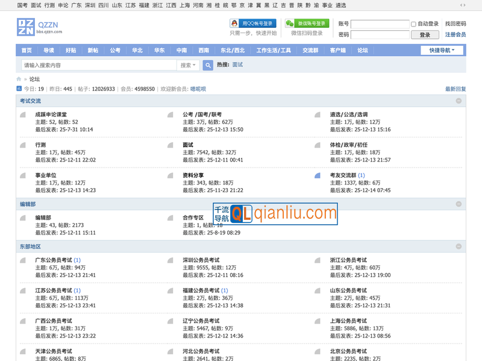Open the 快捷导航 dropdown
Screen dimensions: 482x361
click(442, 51)
